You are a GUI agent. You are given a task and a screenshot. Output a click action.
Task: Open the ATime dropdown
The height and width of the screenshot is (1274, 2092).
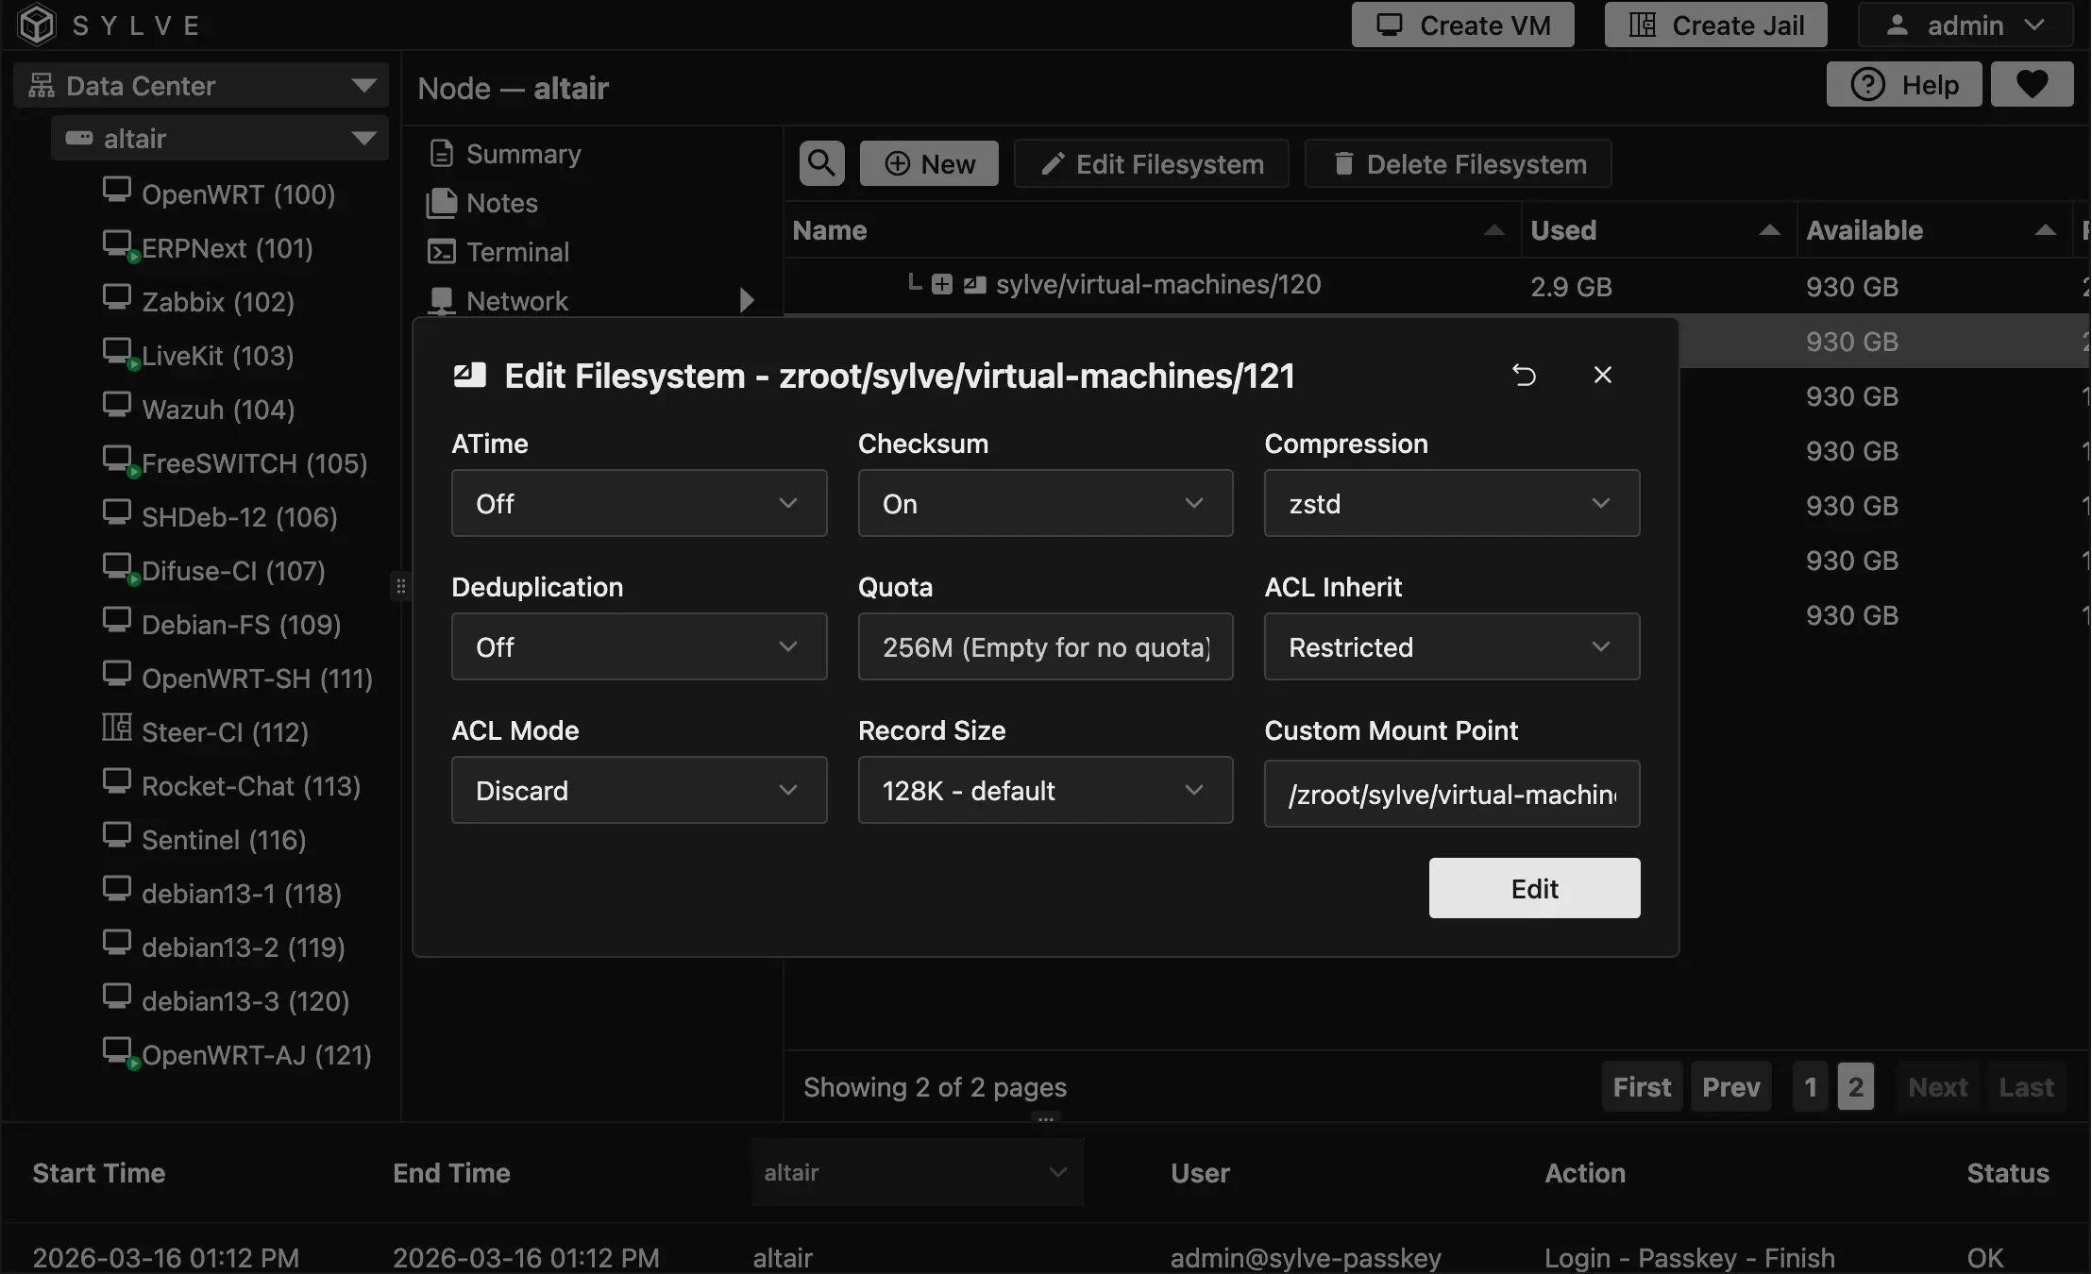(638, 504)
